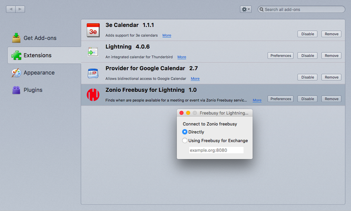Click the back navigation arrow
Image resolution: width=351 pixels, height=211 pixels.
click(11, 9)
